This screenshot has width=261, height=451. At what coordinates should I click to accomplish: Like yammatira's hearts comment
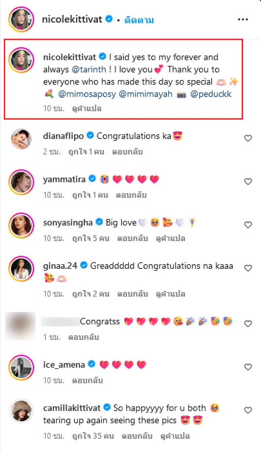click(x=248, y=182)
